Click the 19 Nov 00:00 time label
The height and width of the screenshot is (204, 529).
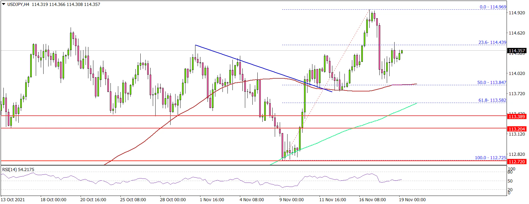click(x=412, y=200)
